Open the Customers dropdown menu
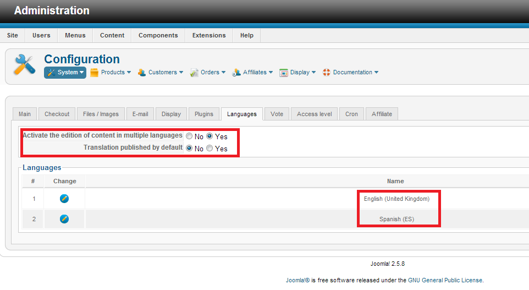Image resolution: width=529 pixels, height=290 pixels. click(x=161, y=72)
